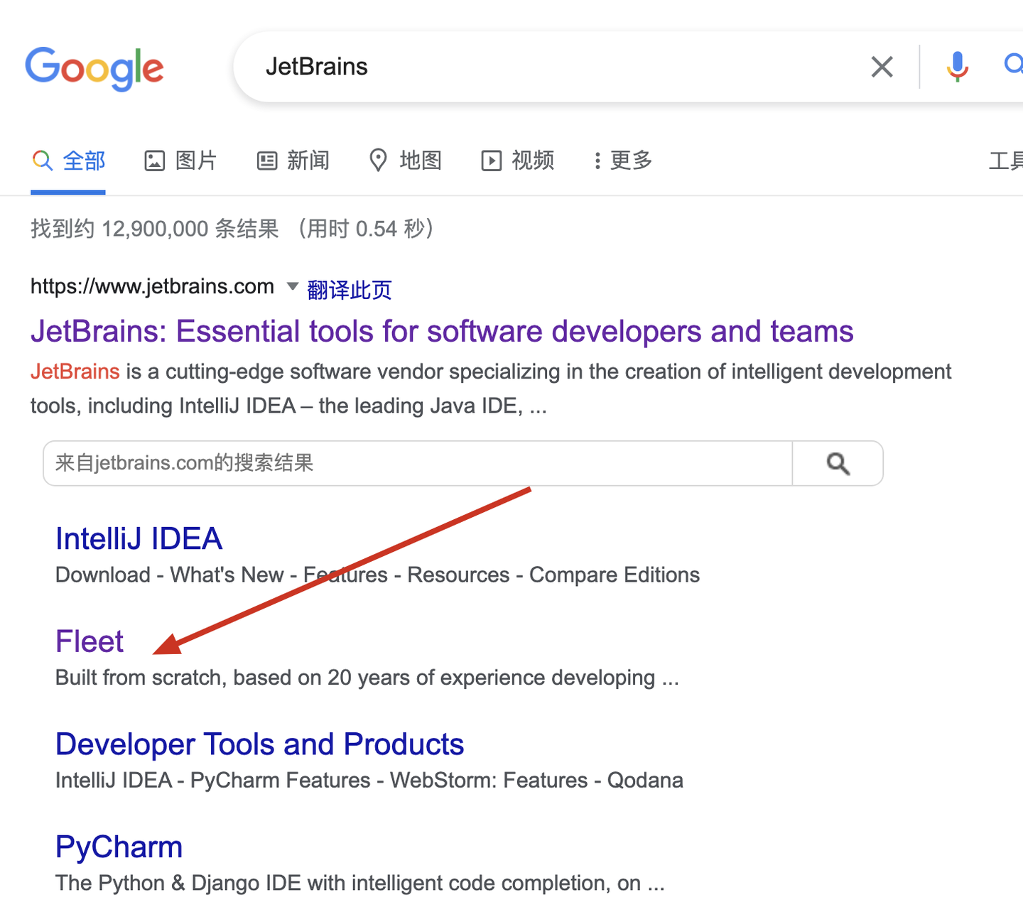Open the JetBrains homepage result link

441,331
